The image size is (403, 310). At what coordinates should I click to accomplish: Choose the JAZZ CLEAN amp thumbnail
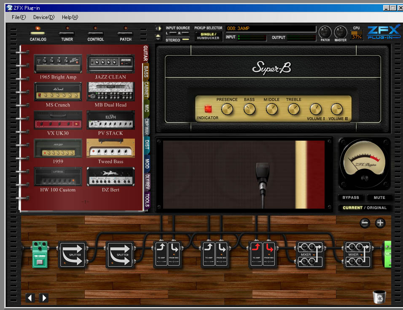[x=110, y=64]
